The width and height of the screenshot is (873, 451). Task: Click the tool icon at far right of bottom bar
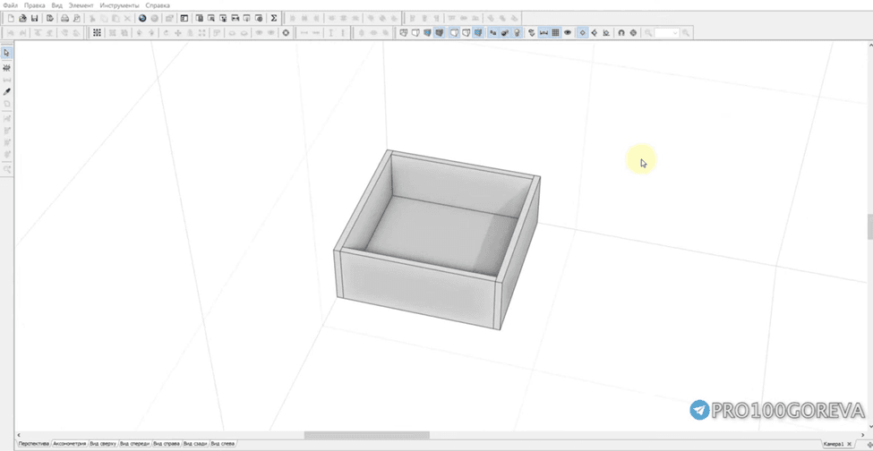point(869,444)
